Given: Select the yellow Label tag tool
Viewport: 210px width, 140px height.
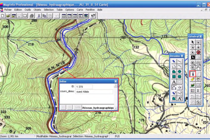Looking at the screenshot, I should point(192,79).
